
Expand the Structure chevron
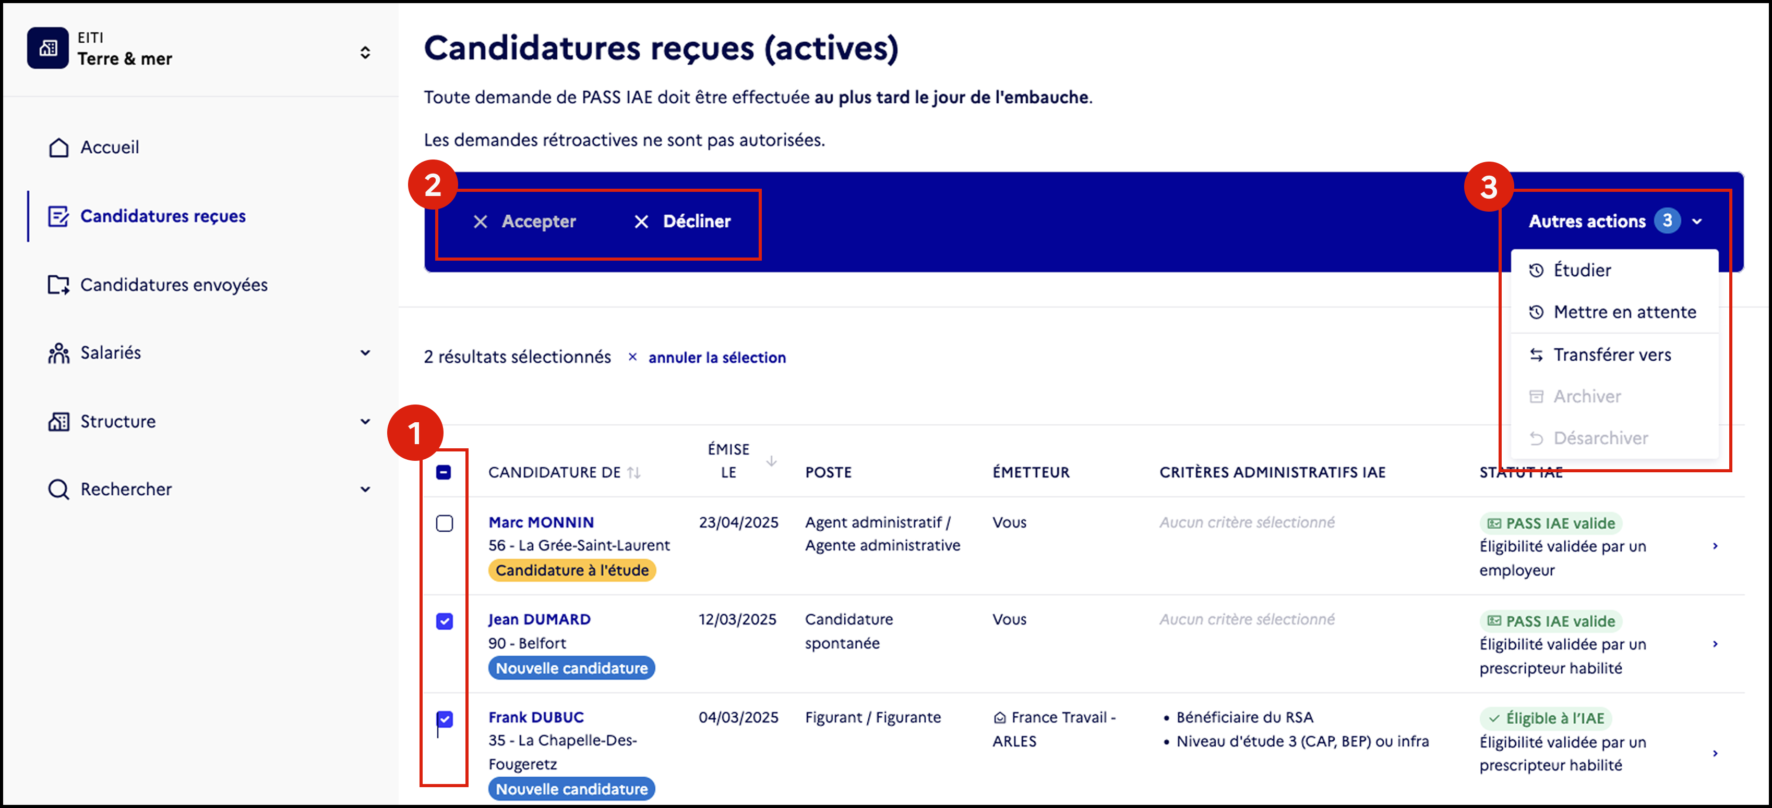tap(365, 421)
